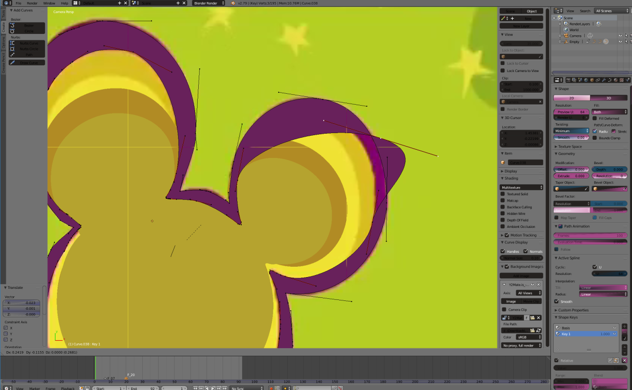Image resolution: width=632 pixels, height=390 pixels.
Task: Open the Fill mode dropdown showing Both
Action: click(x=610, y=112)
